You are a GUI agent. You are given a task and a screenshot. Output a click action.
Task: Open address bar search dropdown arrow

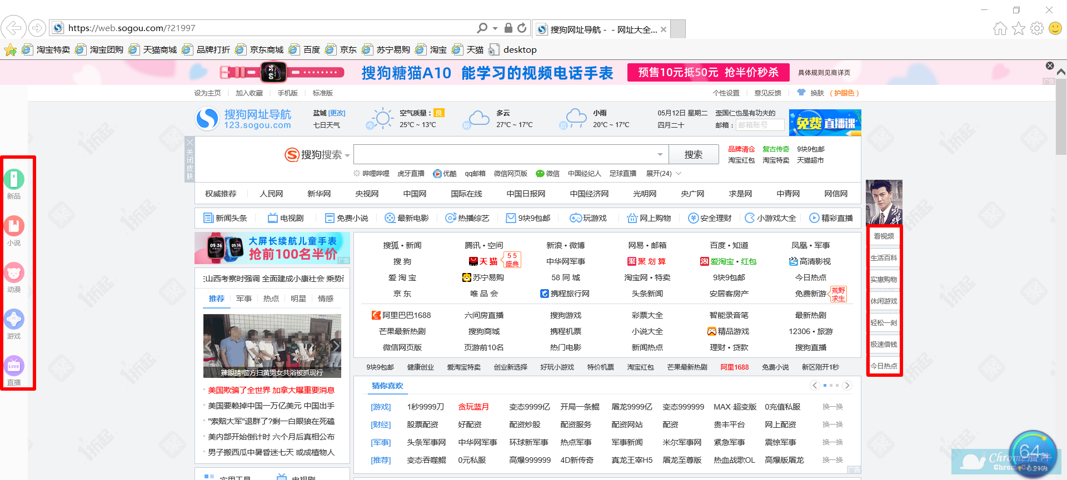(x=495, y=28)
